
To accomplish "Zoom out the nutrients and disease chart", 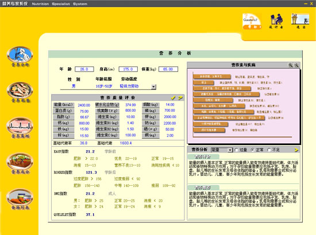I will pos(296,65).
